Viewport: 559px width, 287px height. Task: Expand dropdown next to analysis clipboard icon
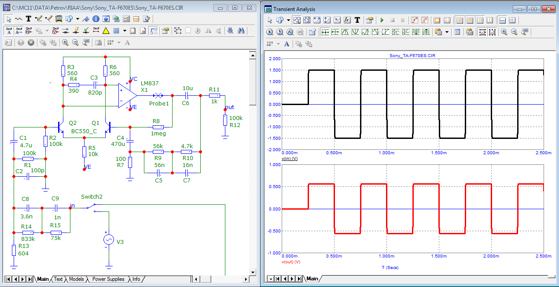(447, 32)
